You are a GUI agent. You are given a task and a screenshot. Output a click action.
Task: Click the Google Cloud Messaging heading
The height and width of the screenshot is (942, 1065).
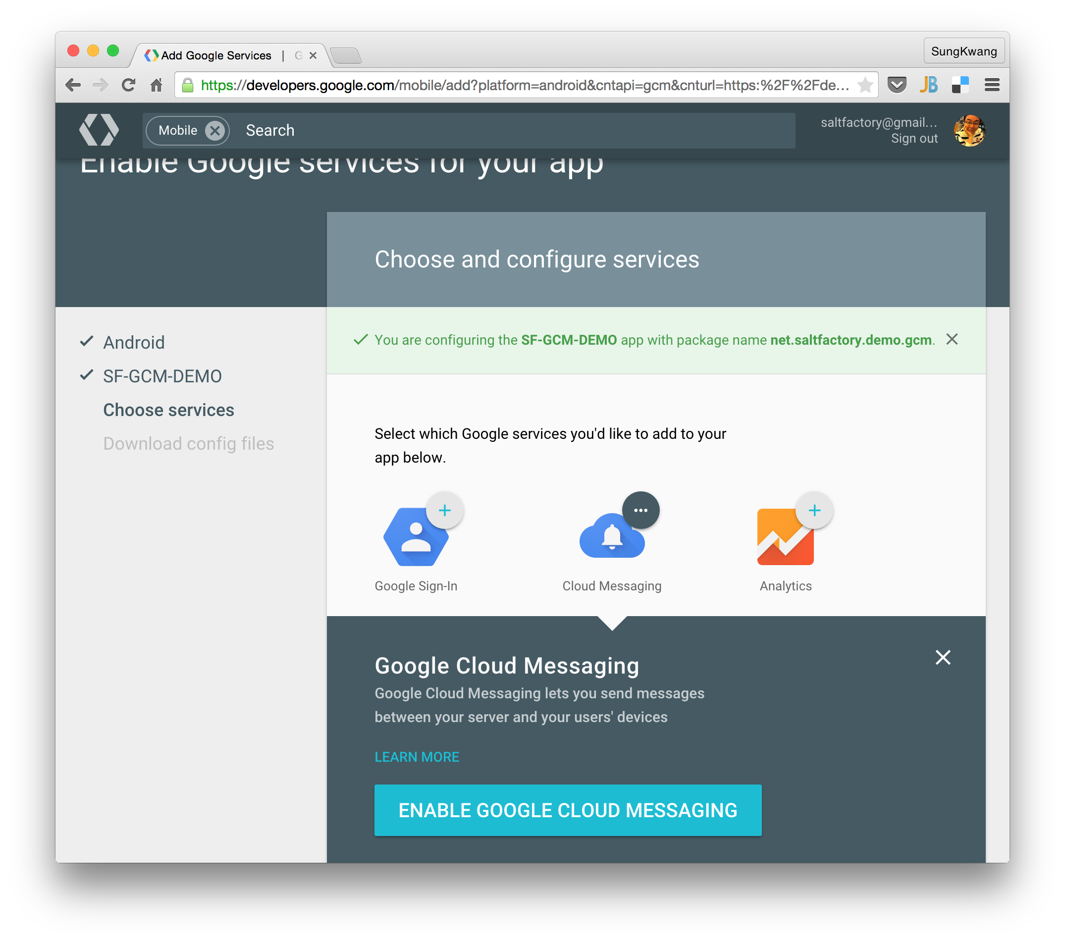click(x=507, y=666)
